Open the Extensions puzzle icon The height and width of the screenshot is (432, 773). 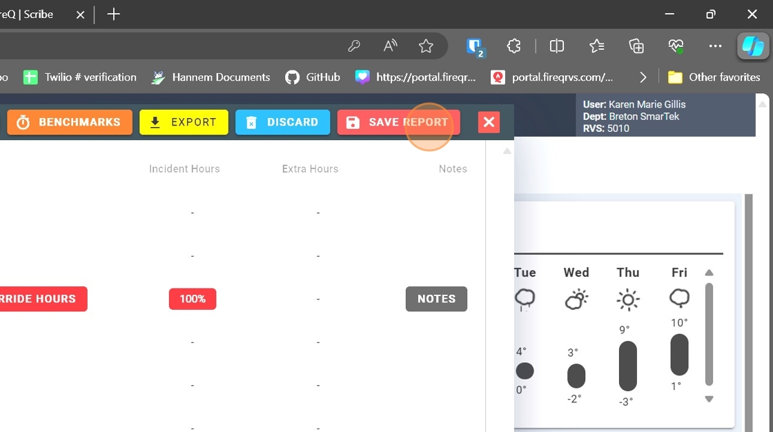[x=513, y=46]
